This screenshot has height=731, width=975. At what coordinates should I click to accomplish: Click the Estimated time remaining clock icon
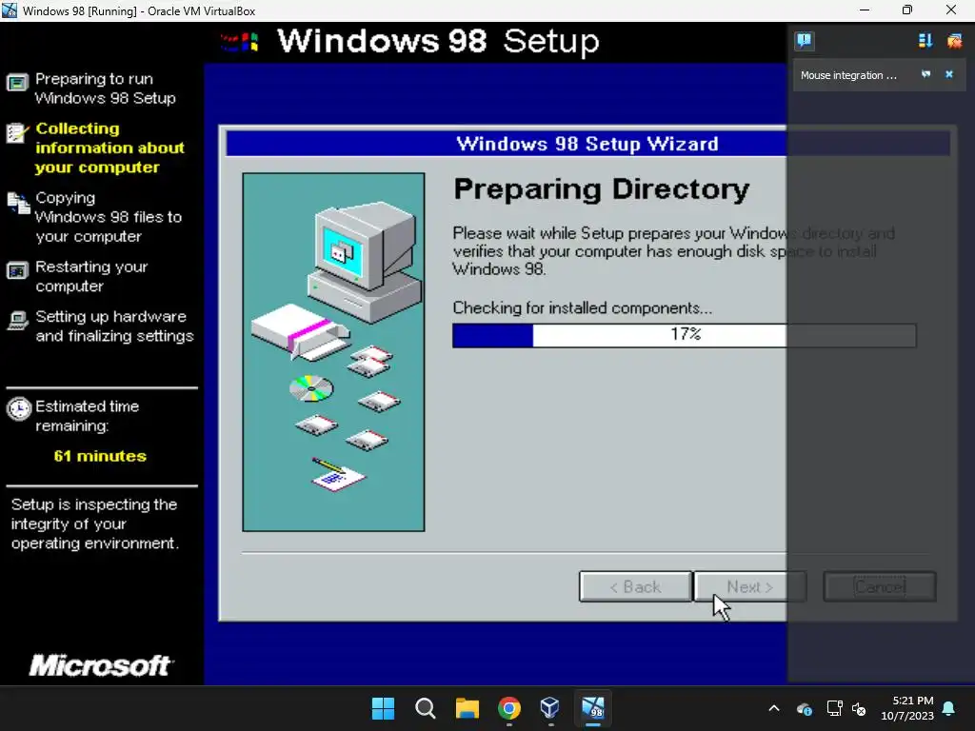point(19,409)
